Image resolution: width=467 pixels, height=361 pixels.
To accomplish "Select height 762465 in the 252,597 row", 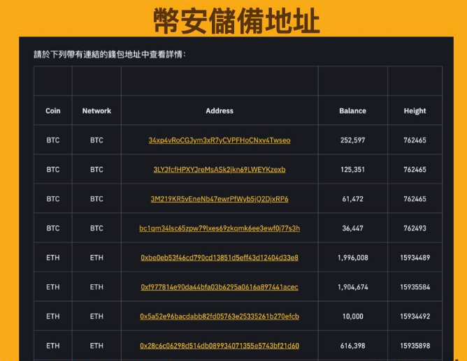I will click(415, 140).
